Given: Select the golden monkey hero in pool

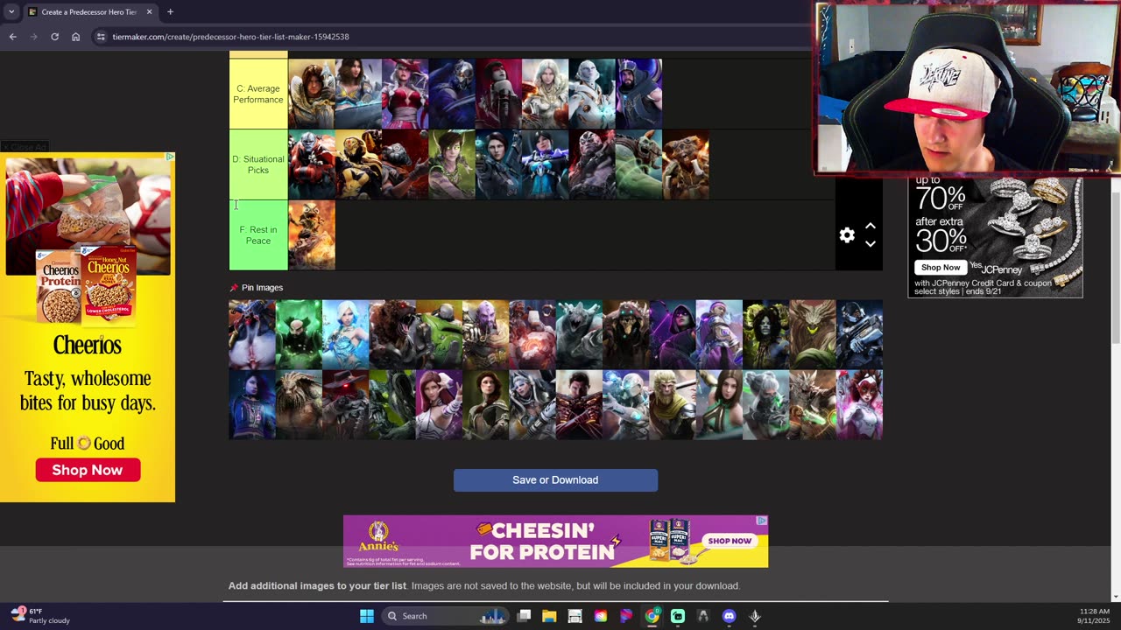Looking at the screenshot, I should (672, 404).
